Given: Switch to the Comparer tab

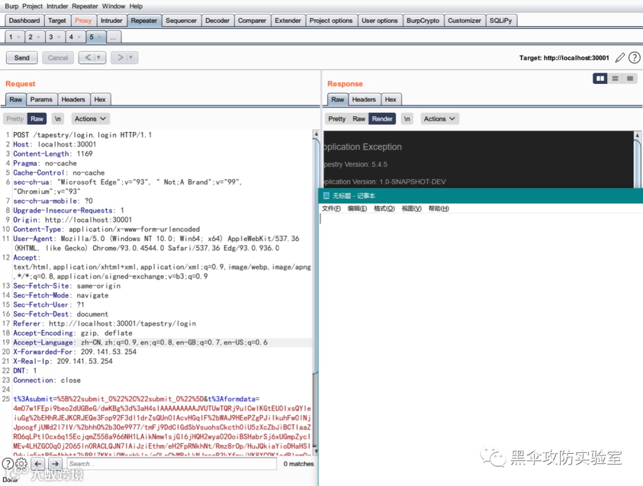Looking at the screenshot, I should click(252, 20).
